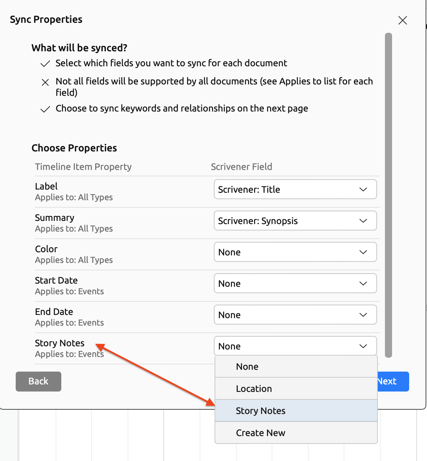
Task: Collapse the Story Notes field dropdown
Action: [295, 346]
